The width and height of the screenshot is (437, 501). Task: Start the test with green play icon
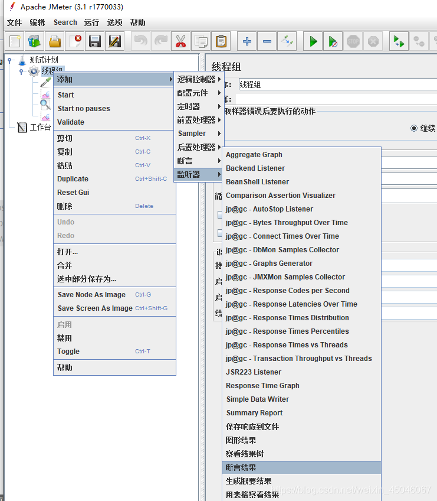click(x=313, y=41)
